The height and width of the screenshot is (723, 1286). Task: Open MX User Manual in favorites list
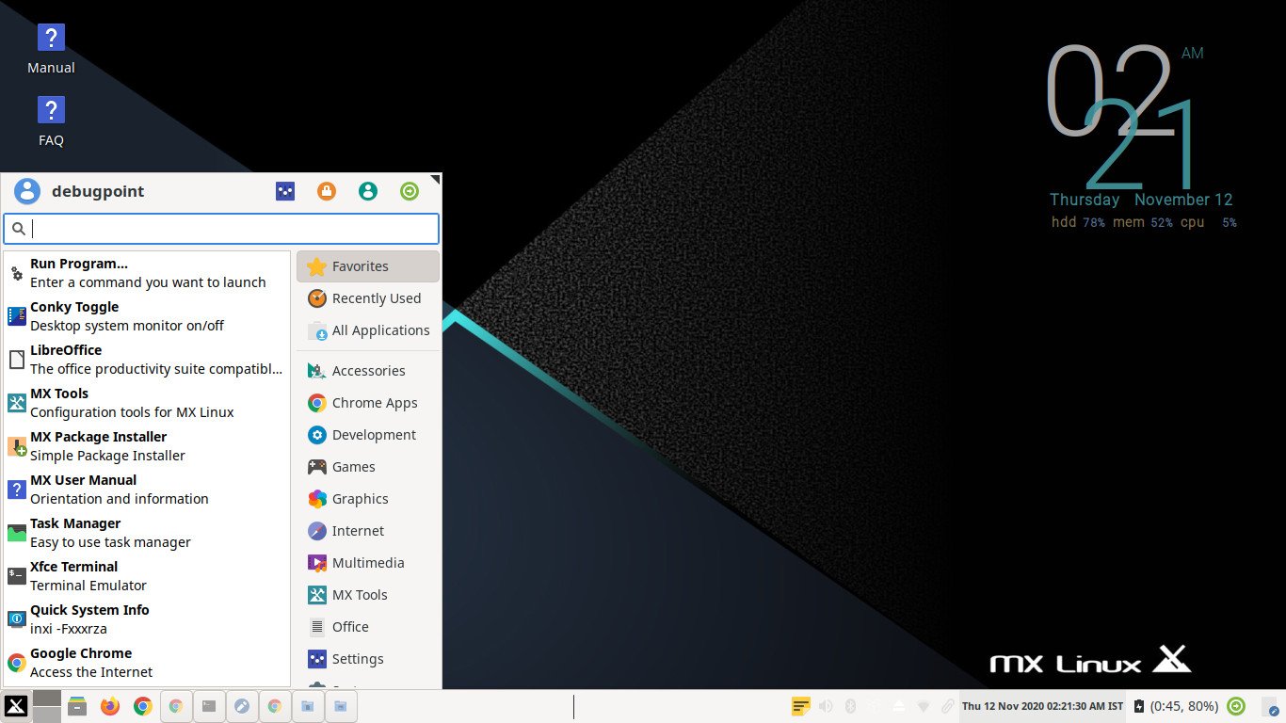coord(147,490)
